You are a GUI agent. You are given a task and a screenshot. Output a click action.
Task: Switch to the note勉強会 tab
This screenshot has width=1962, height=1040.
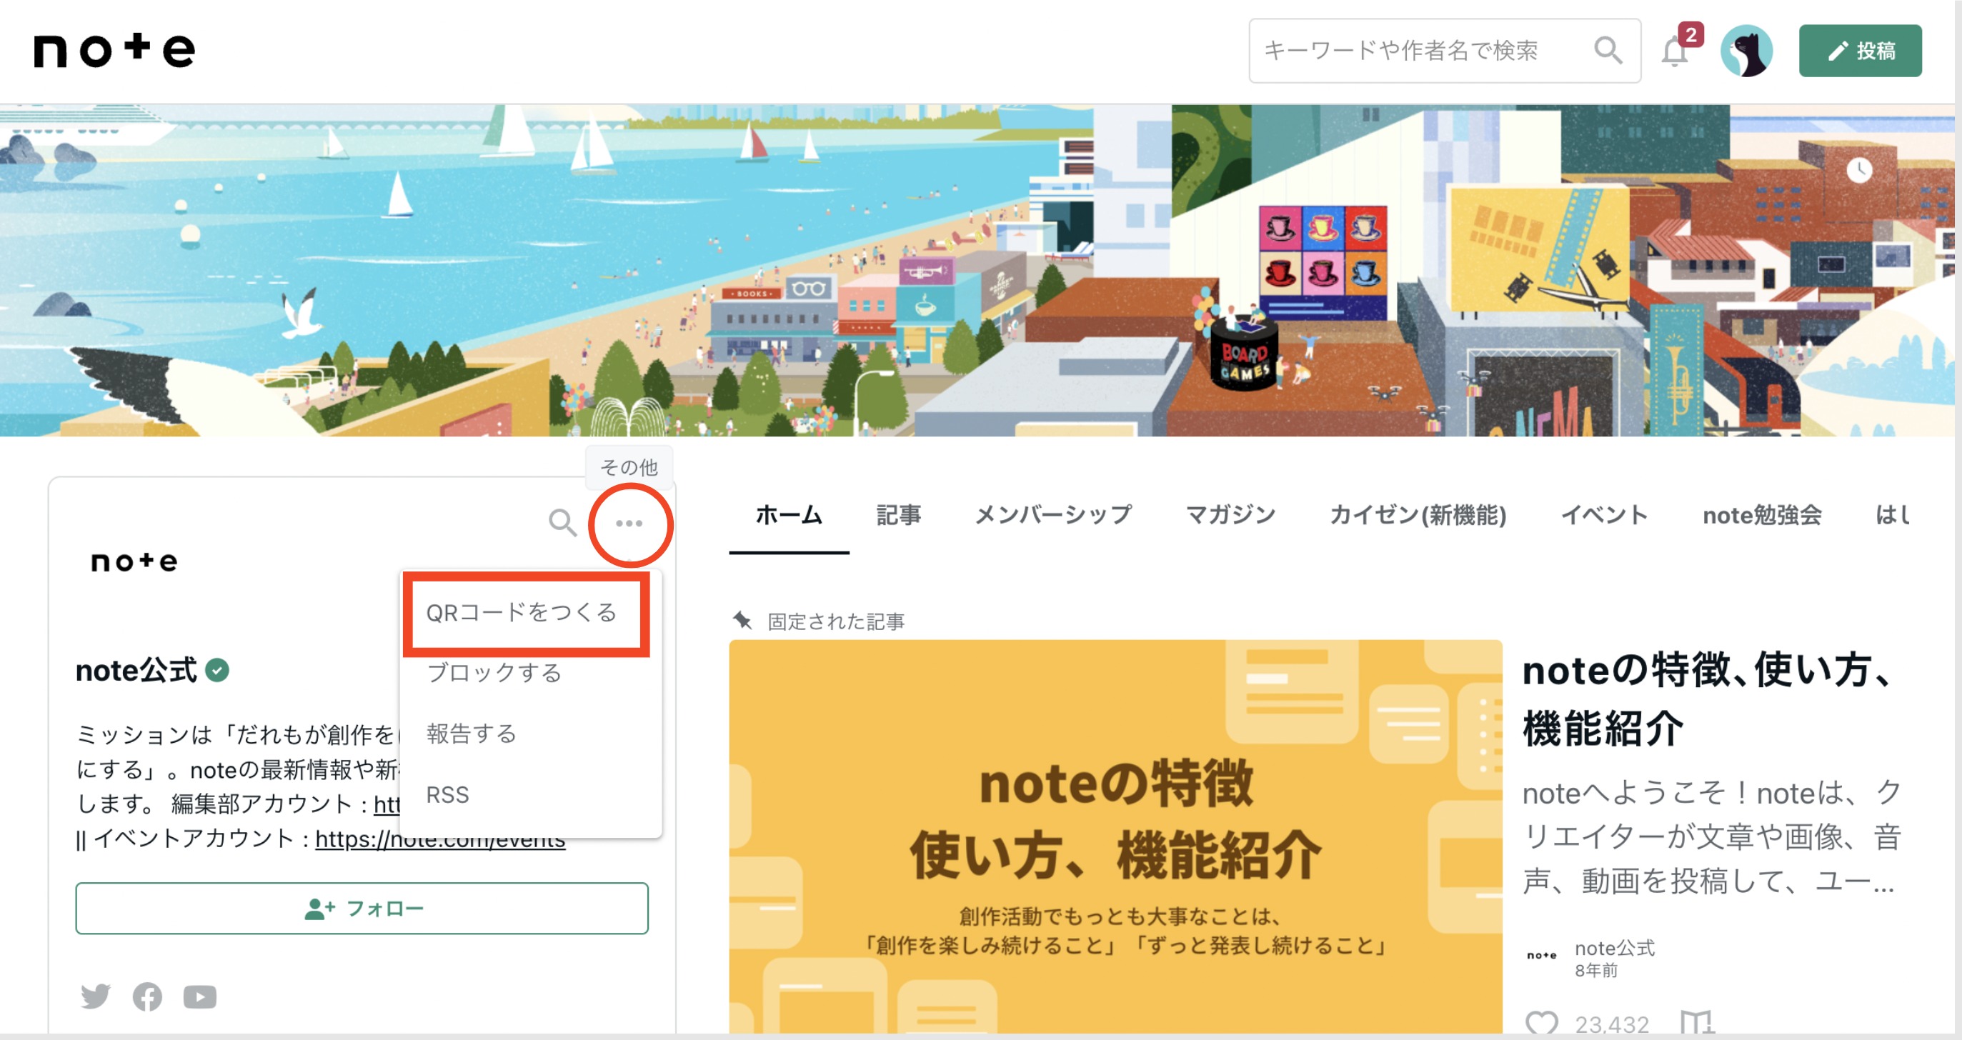click(1762, 516)
